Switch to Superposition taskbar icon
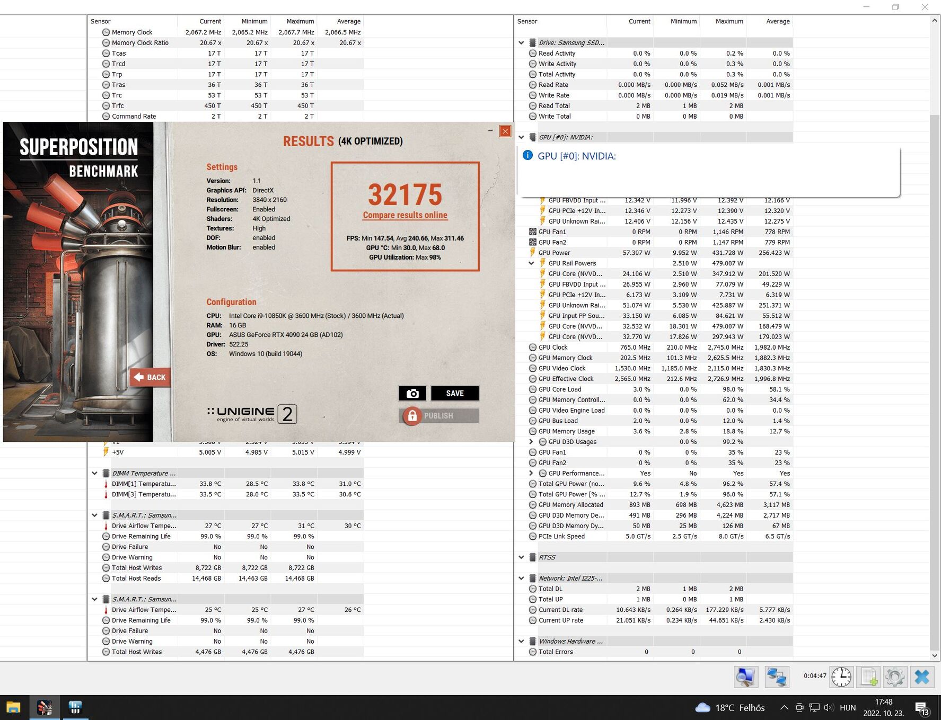Image resolution: width=941 pixels, height=720 pixels. (x=45, y=707)
